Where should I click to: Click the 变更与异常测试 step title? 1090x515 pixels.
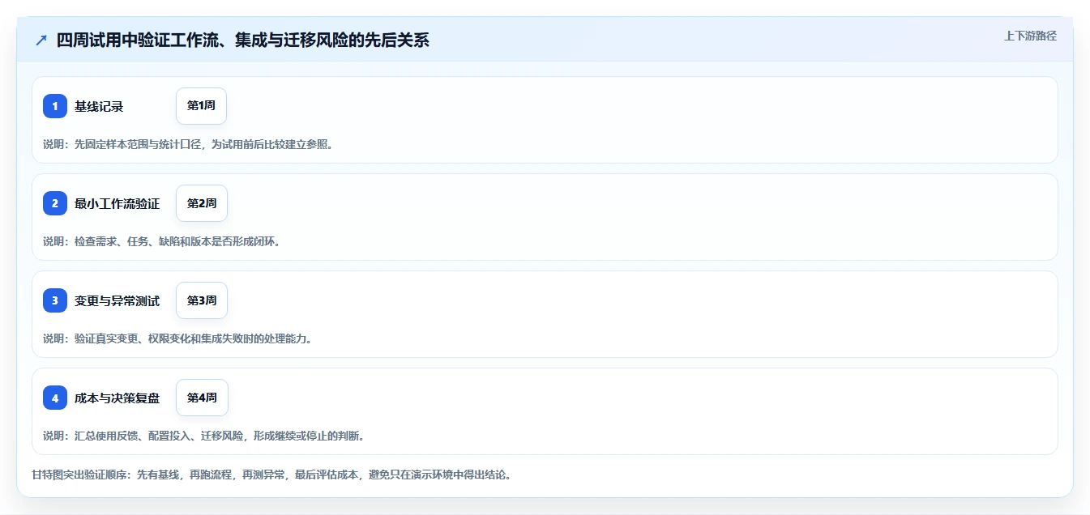click(117, 300)
